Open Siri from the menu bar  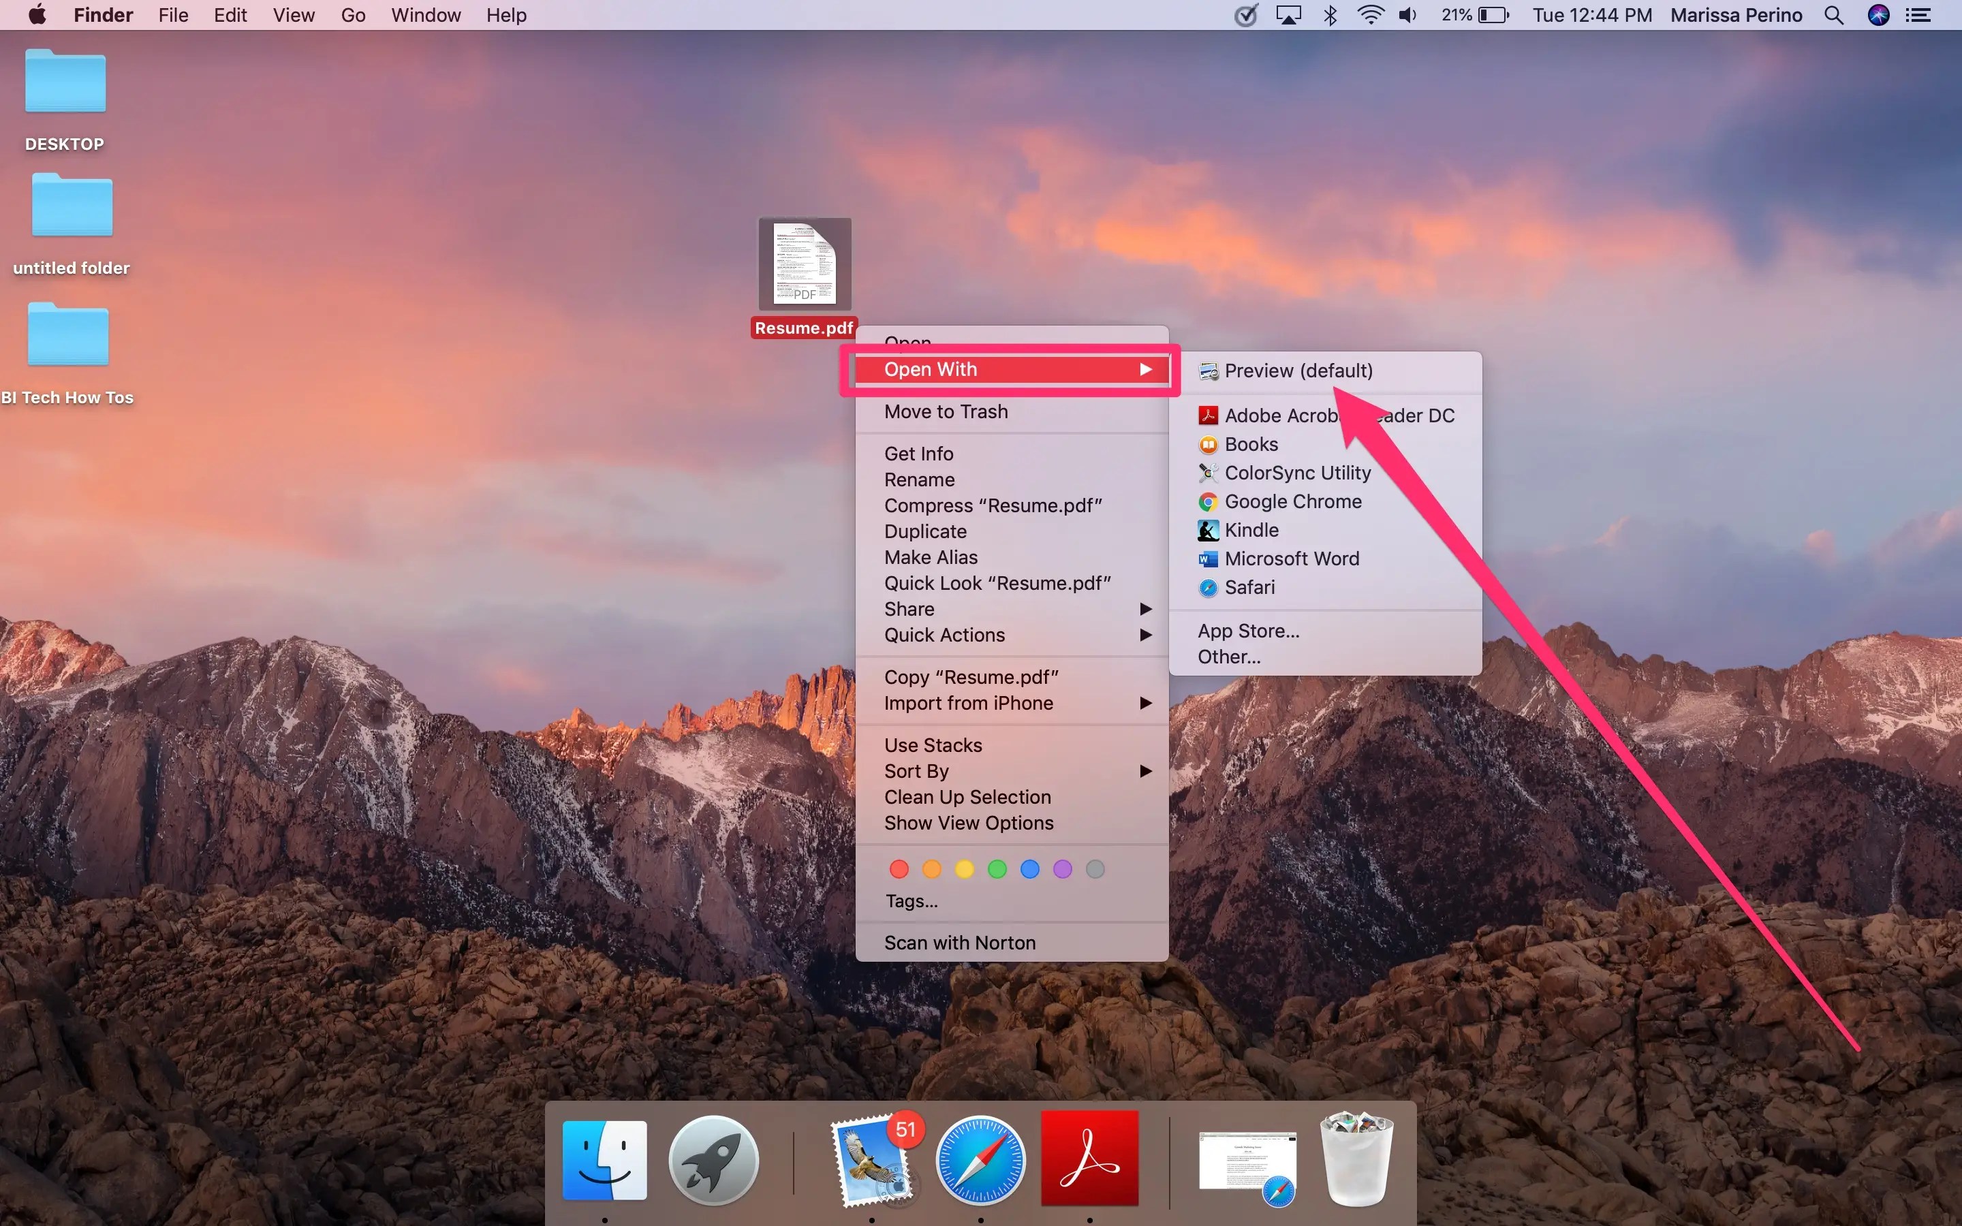point(1878,16)
